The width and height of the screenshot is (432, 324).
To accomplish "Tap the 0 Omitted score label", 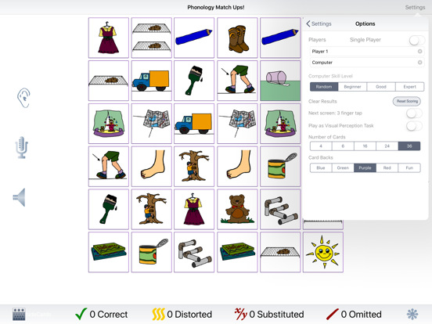I will click(x=362, y=315).
